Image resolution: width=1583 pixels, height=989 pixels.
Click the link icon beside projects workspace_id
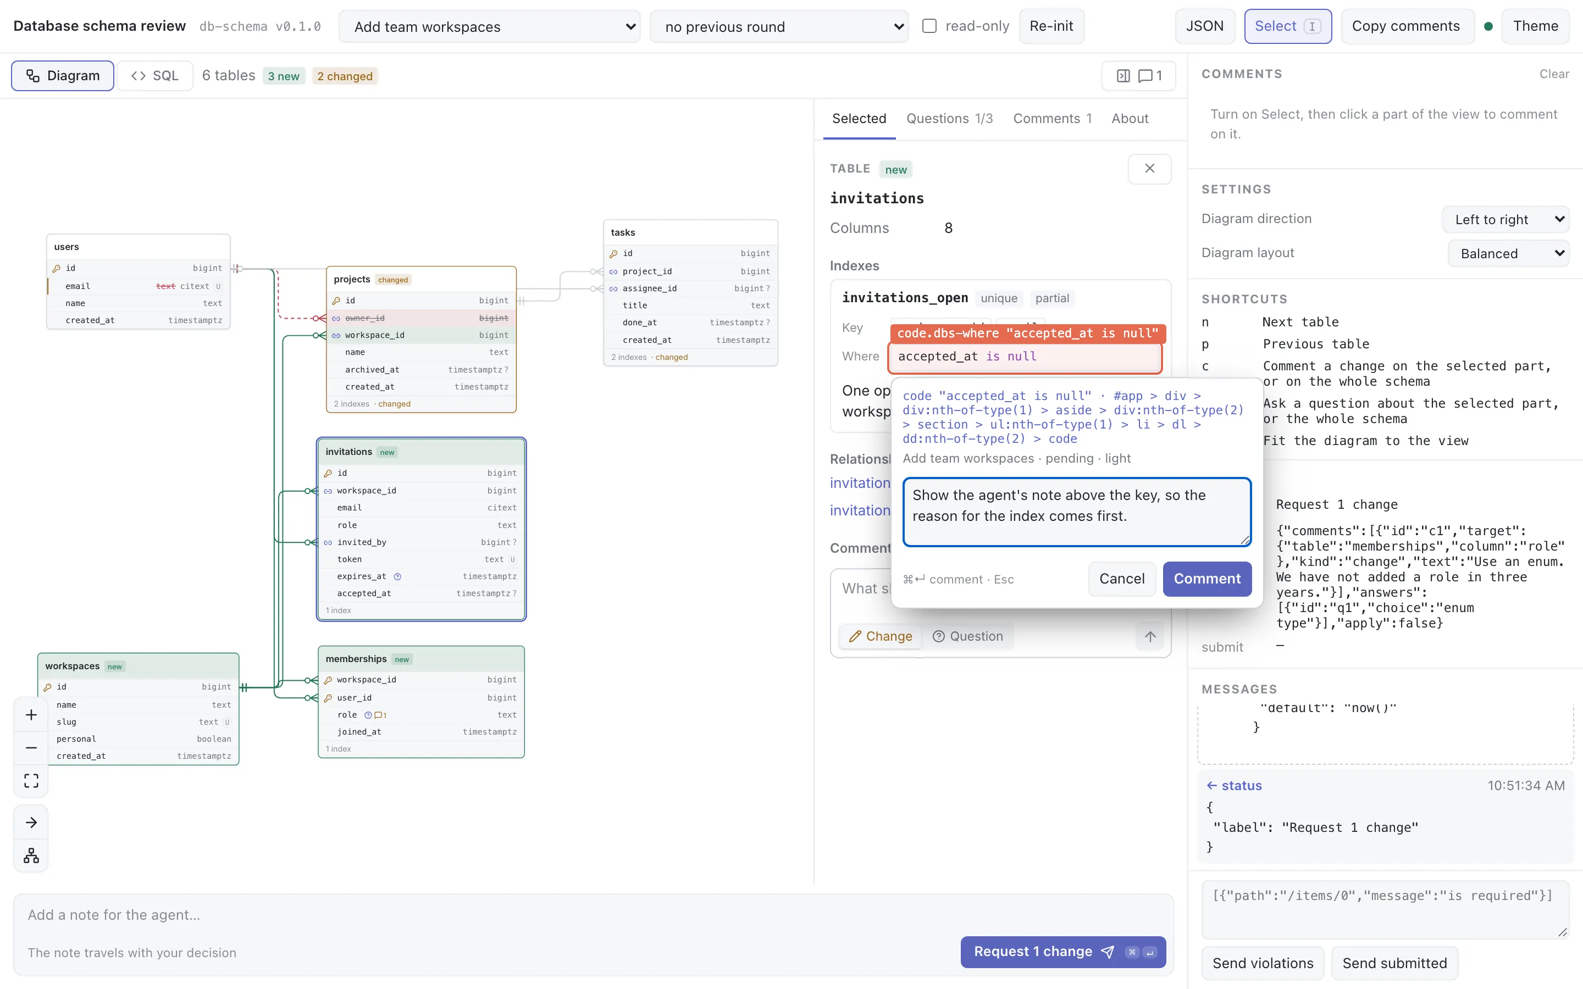click(x=336, y=336)
